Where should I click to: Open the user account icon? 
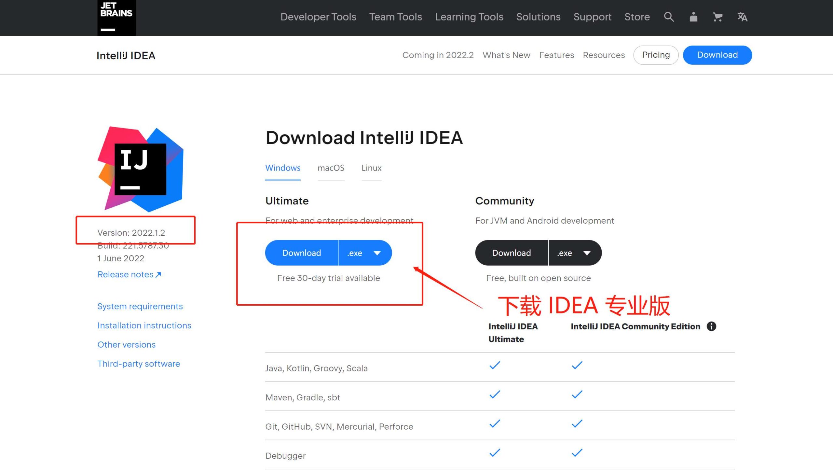click(693, 17)
